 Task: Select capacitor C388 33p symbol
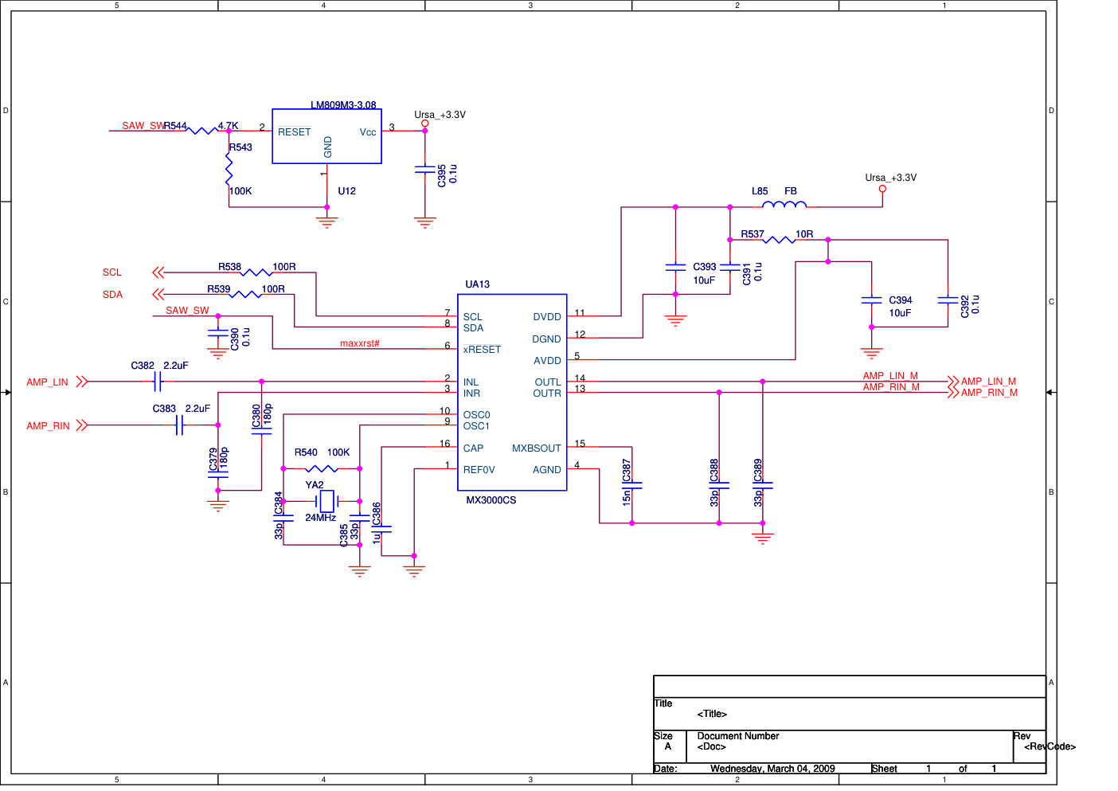point(719,484)
